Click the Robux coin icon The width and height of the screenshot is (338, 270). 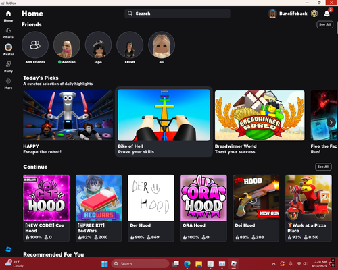314,13
